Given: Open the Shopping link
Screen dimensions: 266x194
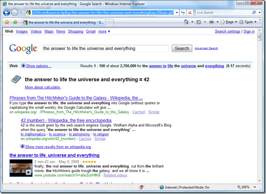Looking at the screenshot, I should click(x=76, y=31).
